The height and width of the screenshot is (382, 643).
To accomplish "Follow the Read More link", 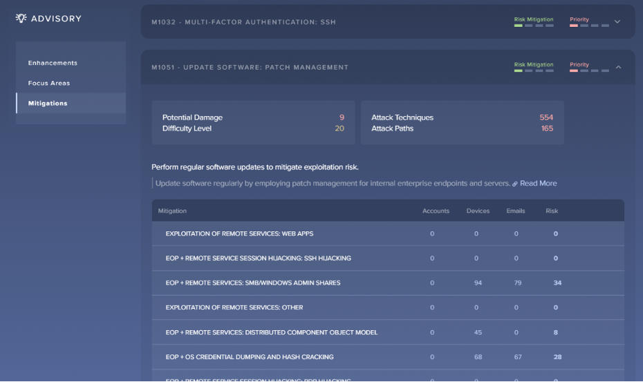I will [538, 183].
